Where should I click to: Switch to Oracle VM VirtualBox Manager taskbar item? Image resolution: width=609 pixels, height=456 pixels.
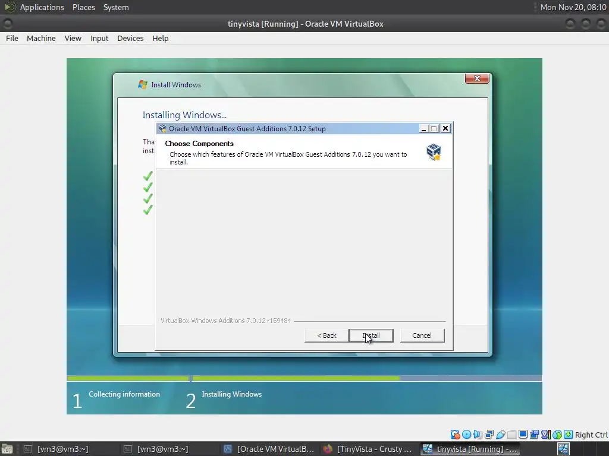coord(269,449)
